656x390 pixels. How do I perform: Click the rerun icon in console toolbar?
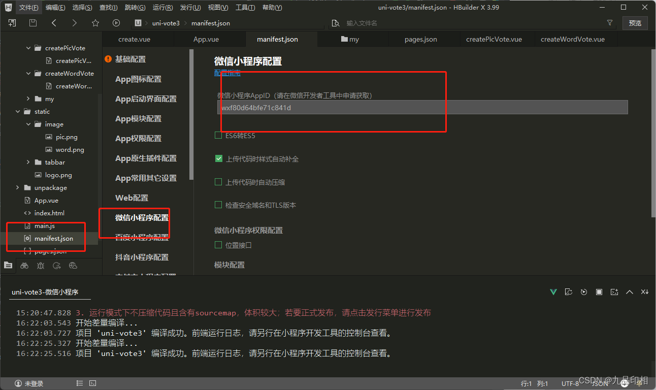pyautogui.click(x=584, y=292)
